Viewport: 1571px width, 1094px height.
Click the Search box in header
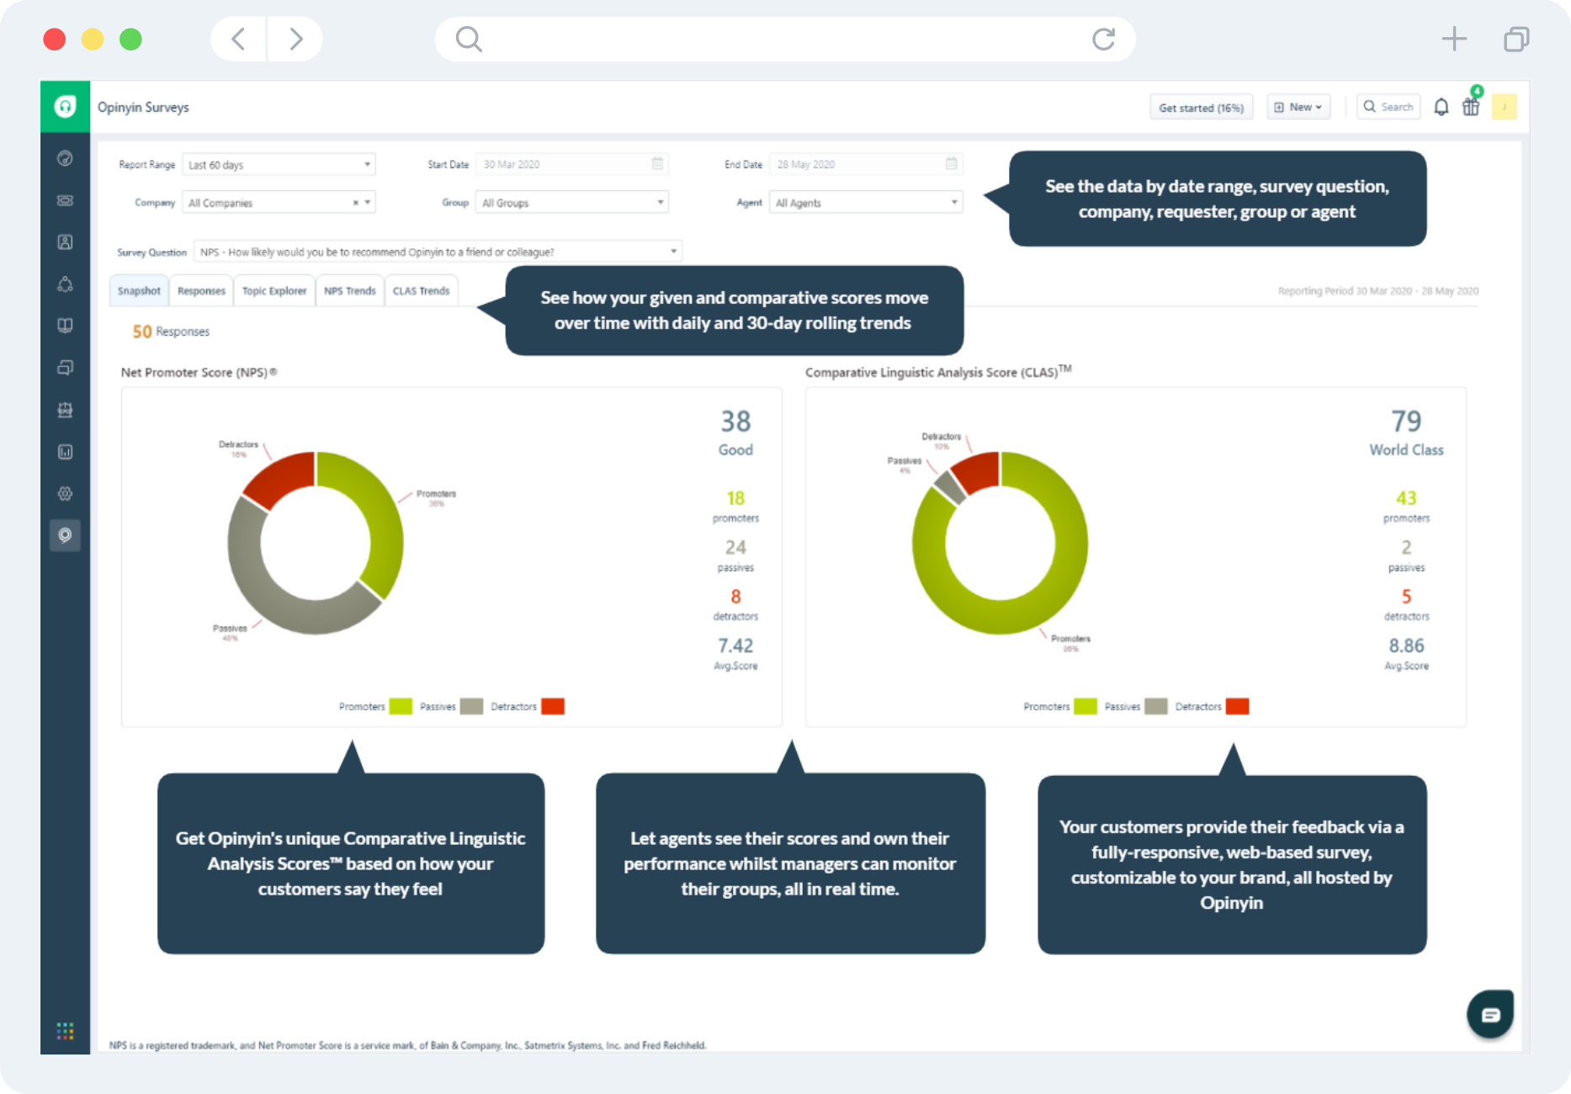(1388, 107)
